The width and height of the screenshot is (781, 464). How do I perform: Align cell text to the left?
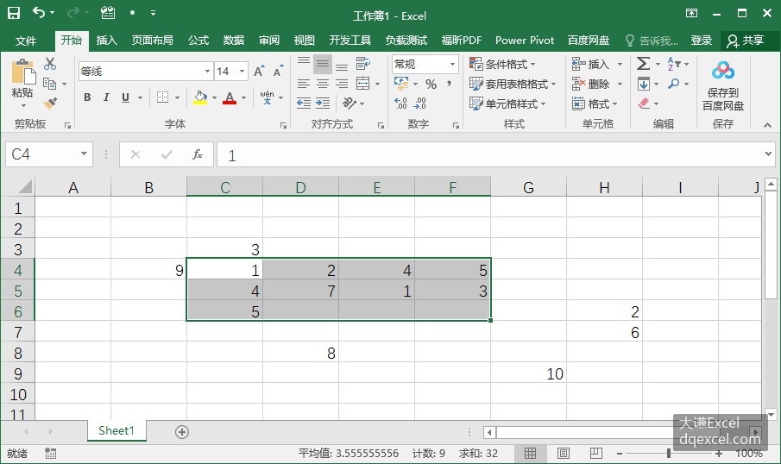[303, 84]
